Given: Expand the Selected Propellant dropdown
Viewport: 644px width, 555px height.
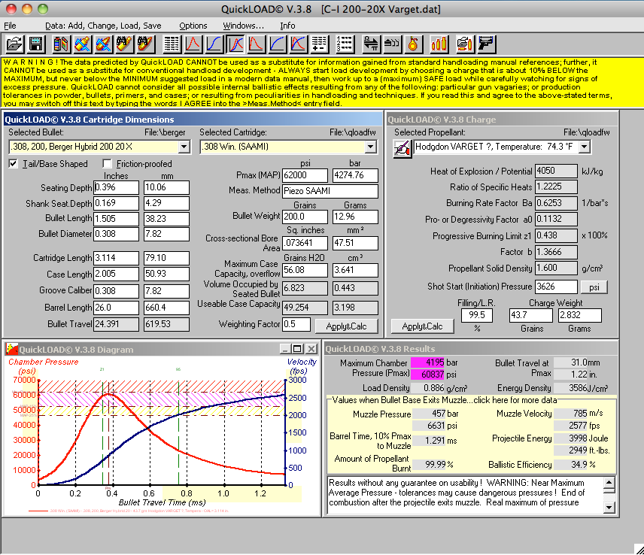Looking at the screenshot, I should pyautogui.click(x=584, y=147).
